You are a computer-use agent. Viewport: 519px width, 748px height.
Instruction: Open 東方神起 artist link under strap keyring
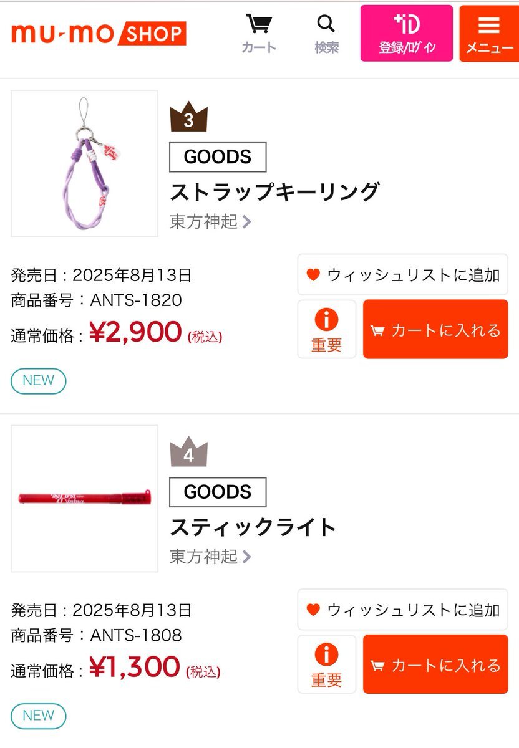coord(210,221)
